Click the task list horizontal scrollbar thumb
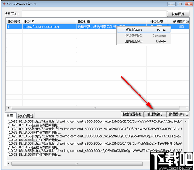Screen dimensions: 194x170 [x=95, y=108]
